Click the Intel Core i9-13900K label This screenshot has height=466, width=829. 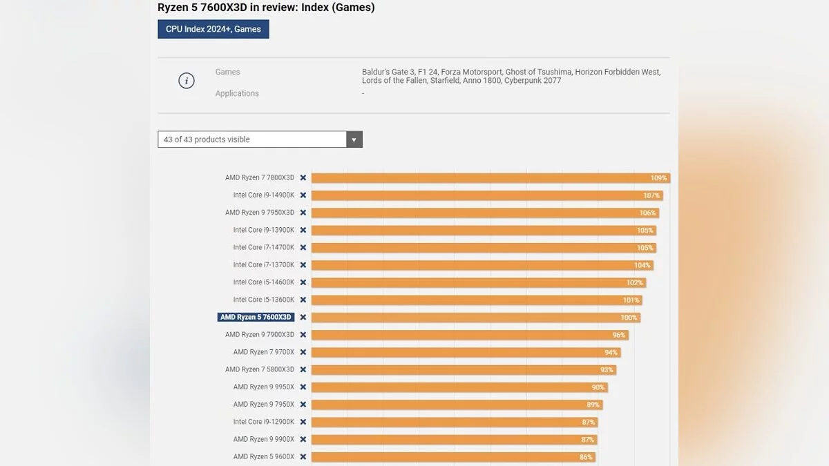[x=264, y=230]
